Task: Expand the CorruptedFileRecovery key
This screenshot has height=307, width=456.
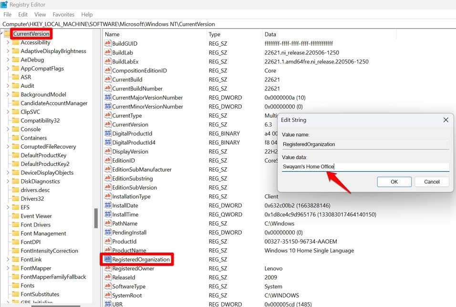Action: [x=8, y=146]
